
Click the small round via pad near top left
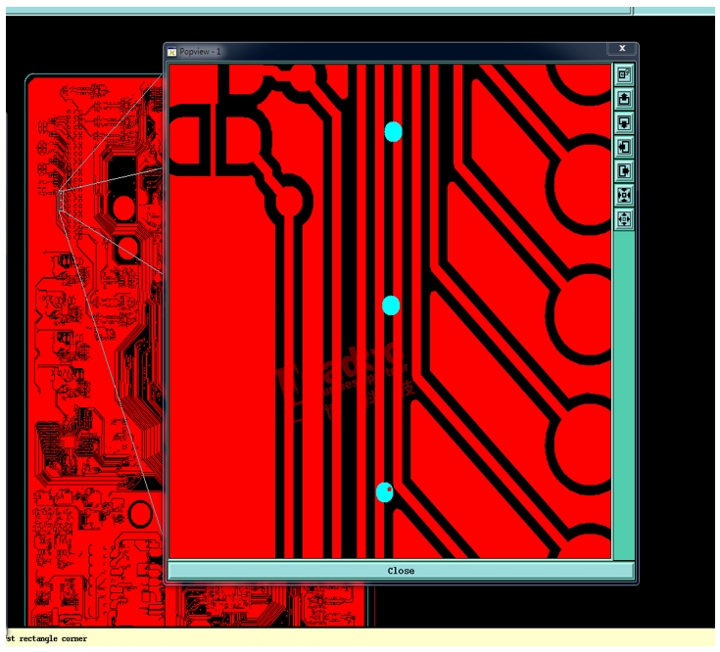click(x=287, y=202)
